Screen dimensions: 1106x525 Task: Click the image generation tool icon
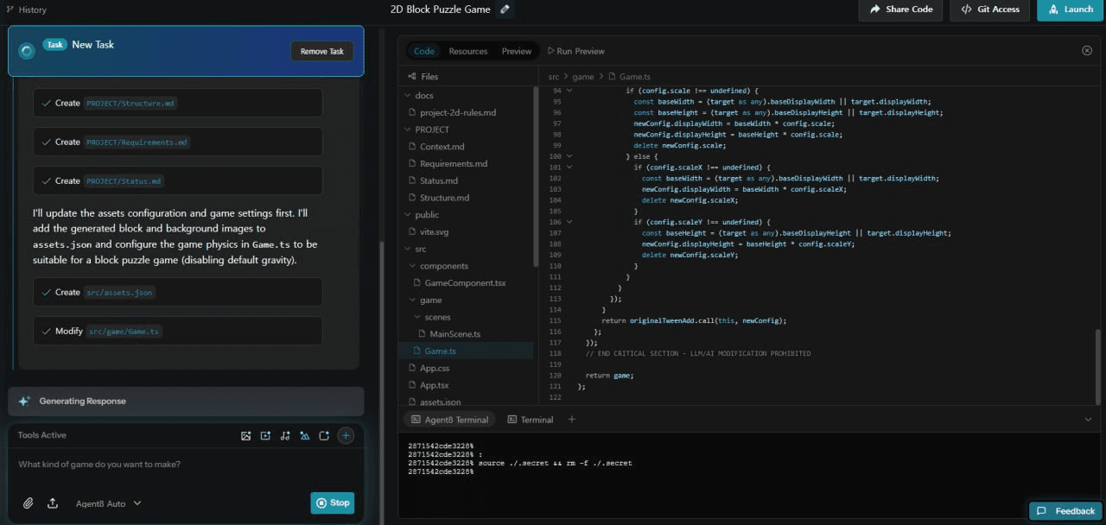pos(246,436)
